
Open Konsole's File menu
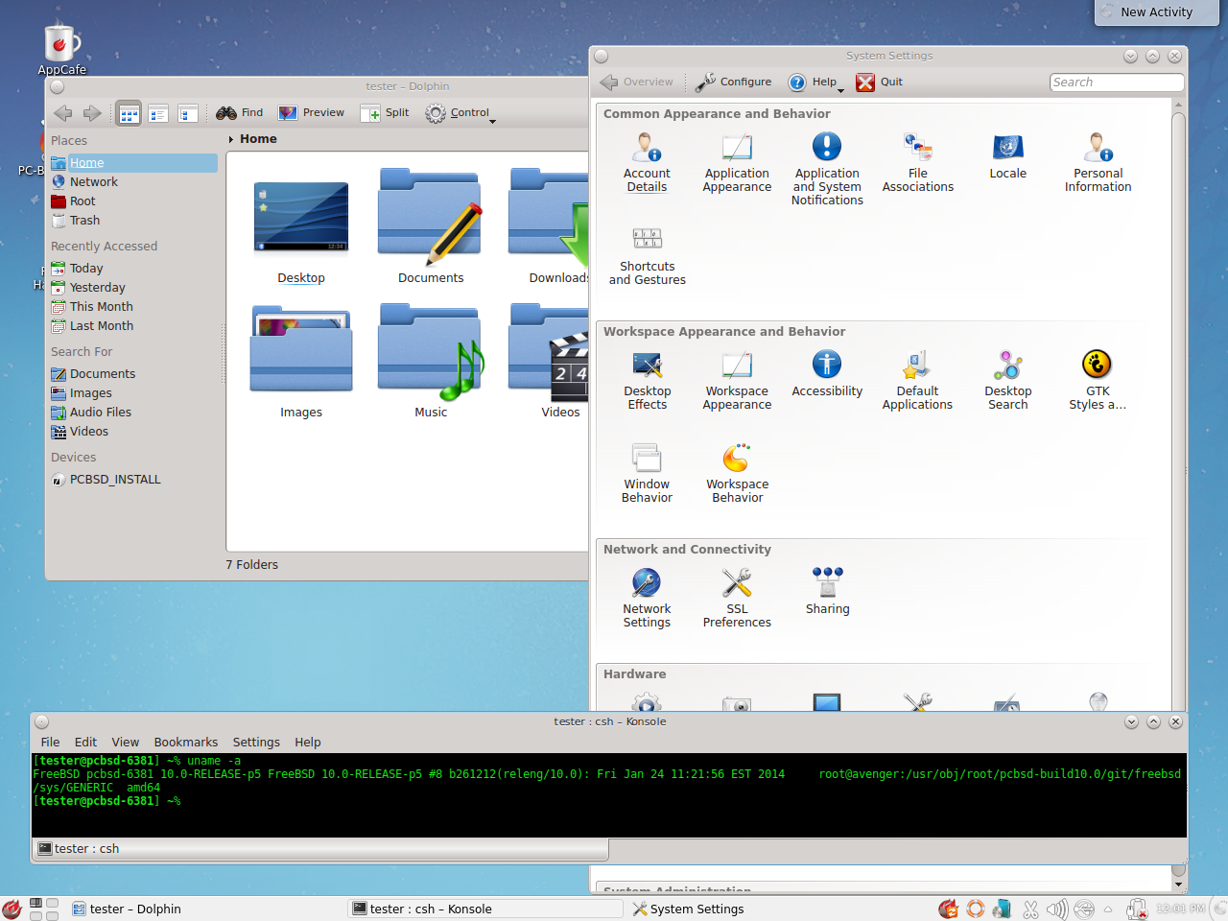(50, 743)
